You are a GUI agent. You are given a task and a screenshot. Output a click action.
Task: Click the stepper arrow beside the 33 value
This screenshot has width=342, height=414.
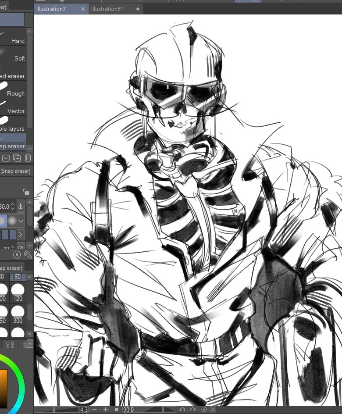(12, 247)
